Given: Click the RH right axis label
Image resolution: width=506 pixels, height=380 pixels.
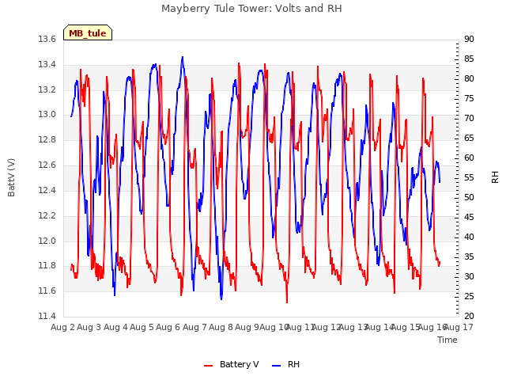Looking at the screenshot, I should click(495, 177).
